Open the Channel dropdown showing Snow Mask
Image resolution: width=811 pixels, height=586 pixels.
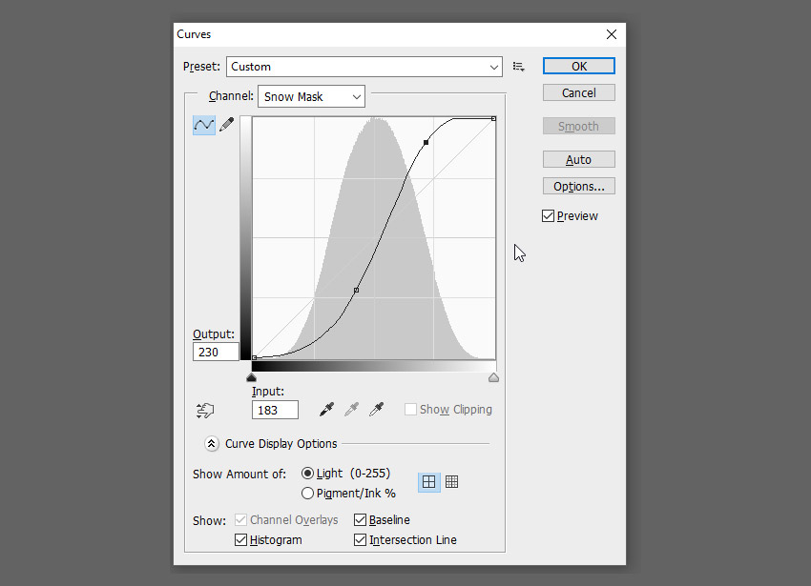(x=311, y=96)
